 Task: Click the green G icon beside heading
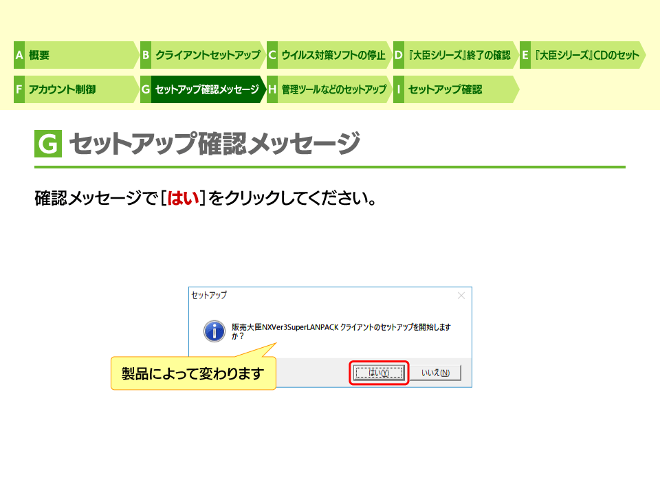(x=48, y=144)
